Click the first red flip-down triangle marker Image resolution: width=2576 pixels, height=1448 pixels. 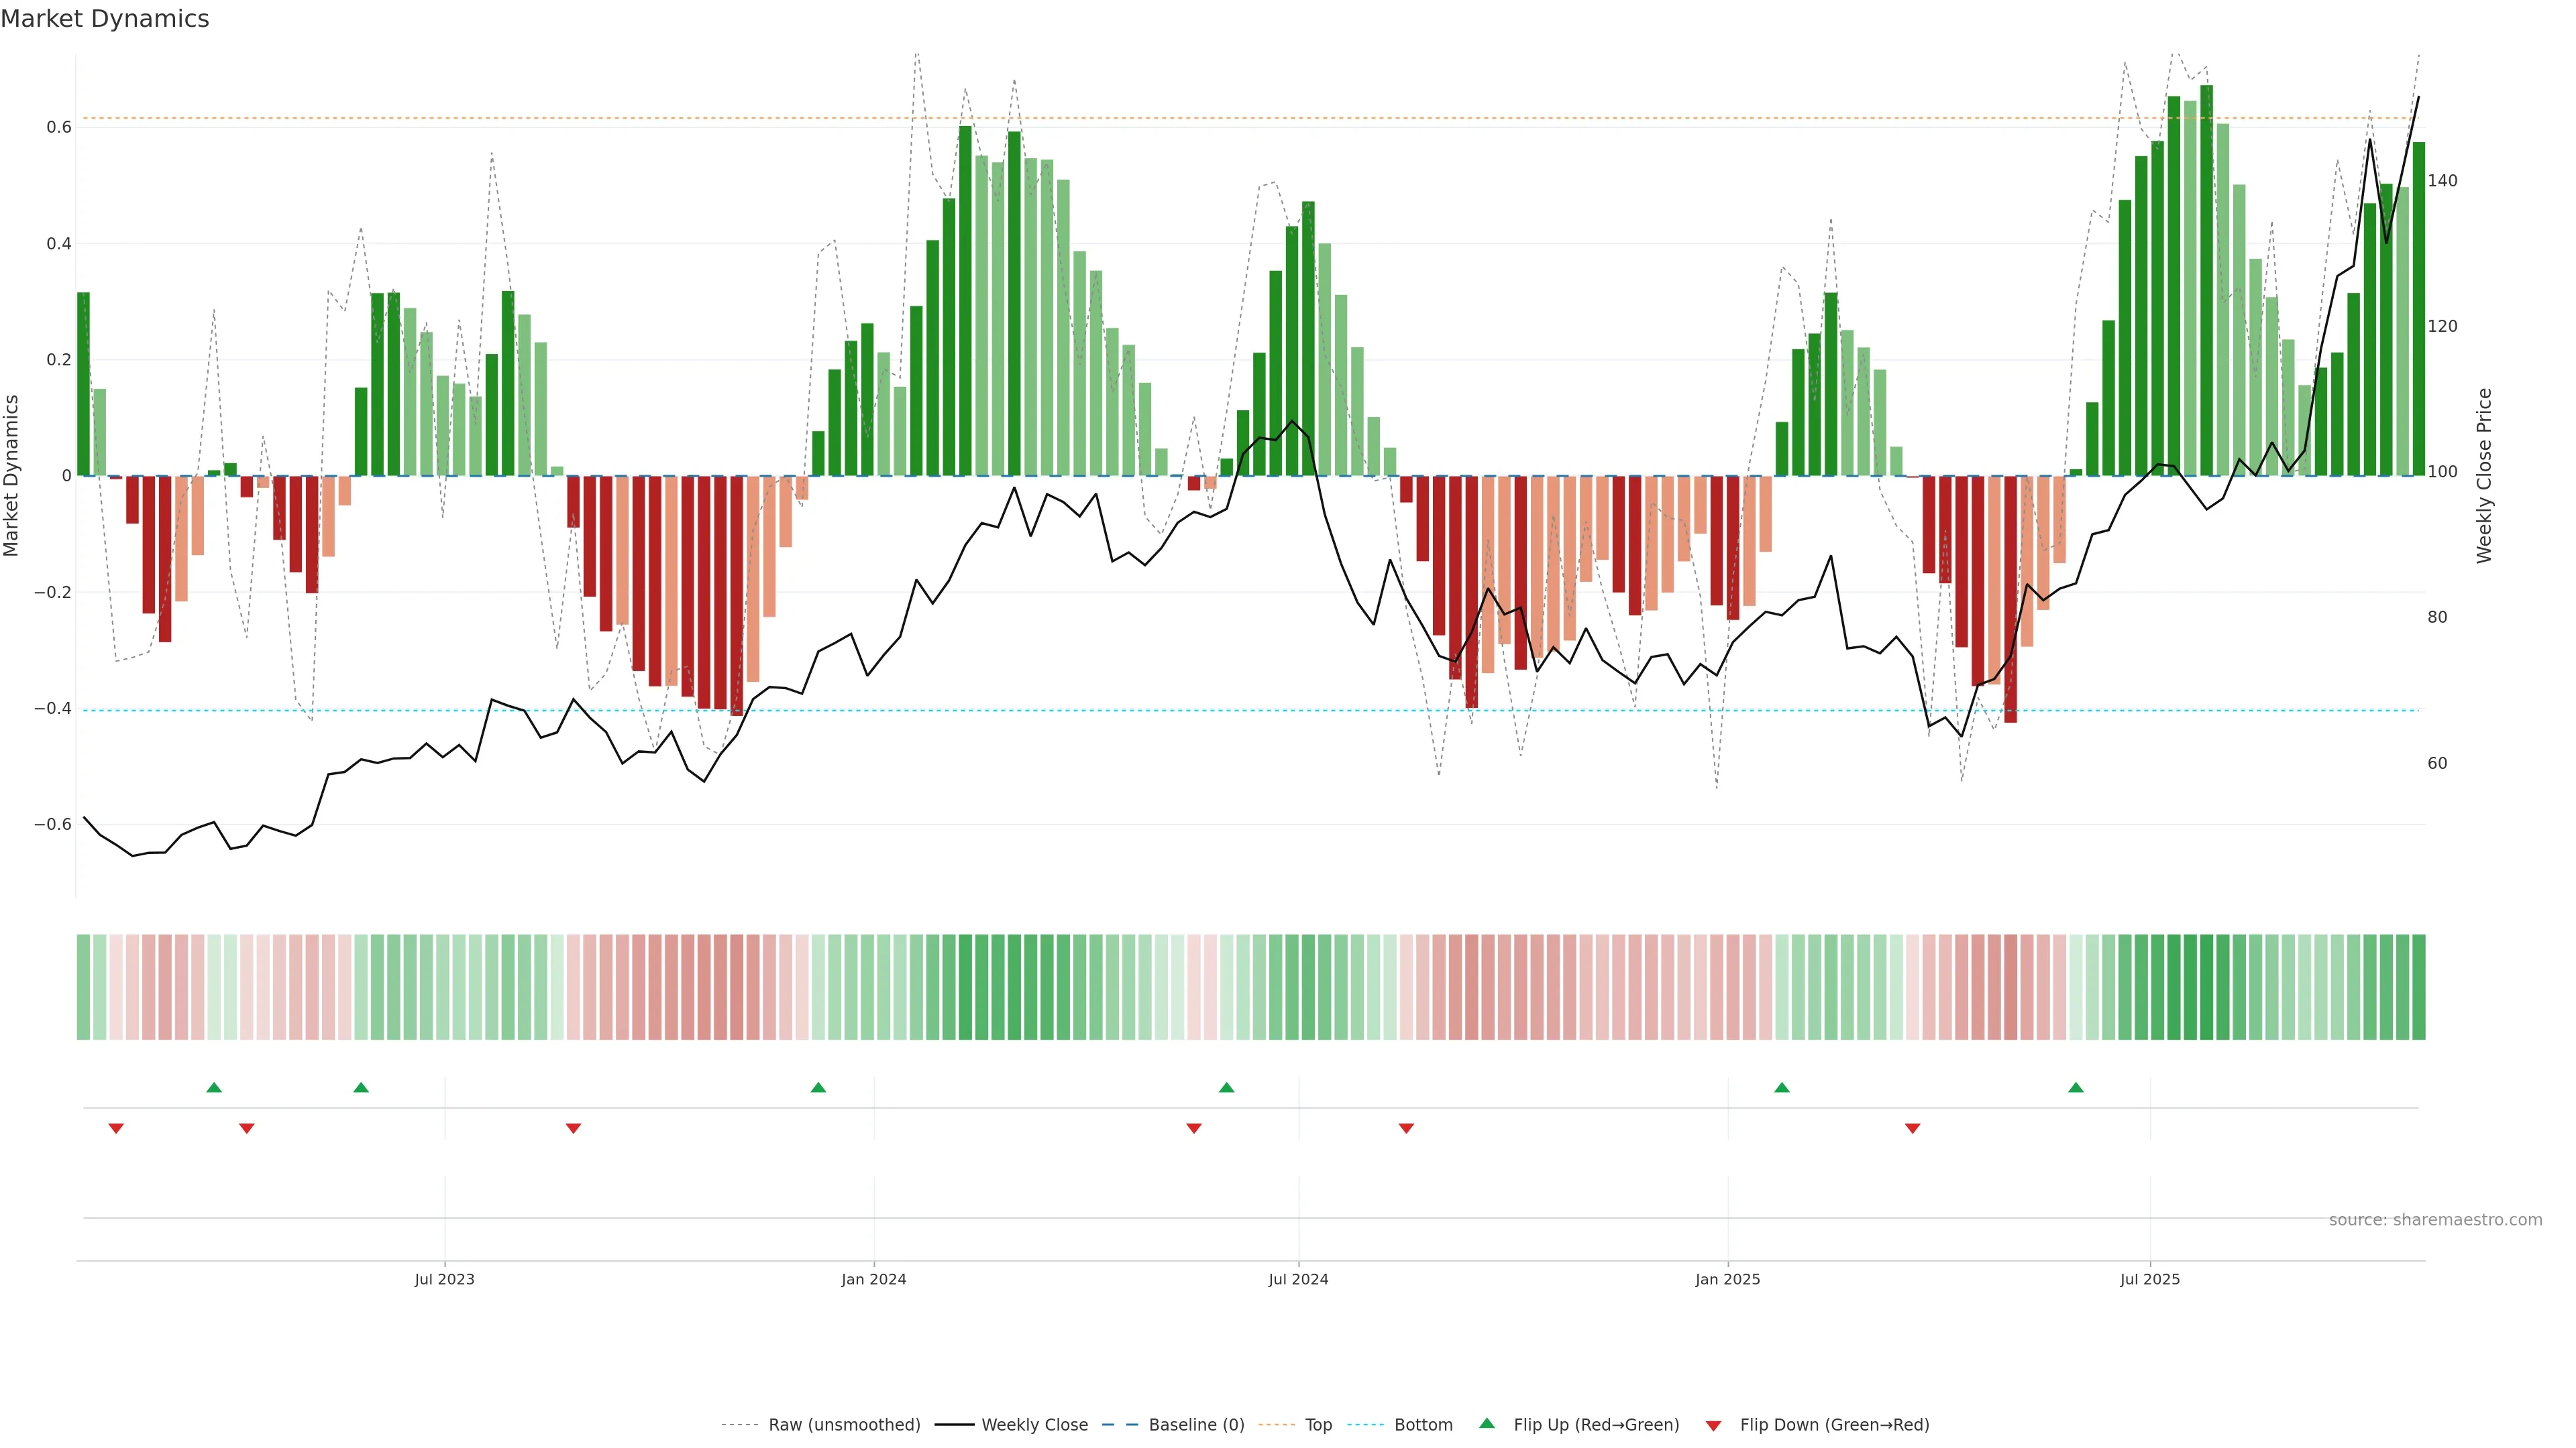click(x=116, y=1128)
